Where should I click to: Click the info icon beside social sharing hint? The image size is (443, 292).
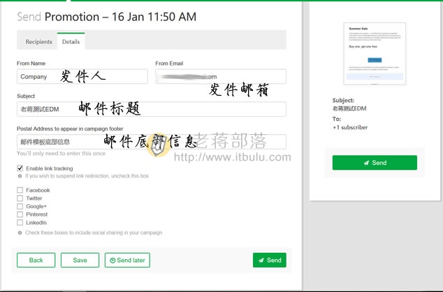20,233
